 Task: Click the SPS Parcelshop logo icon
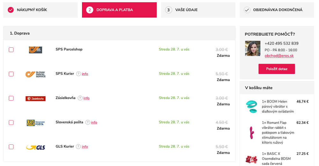pyautogui.click(x=36, y=50)
